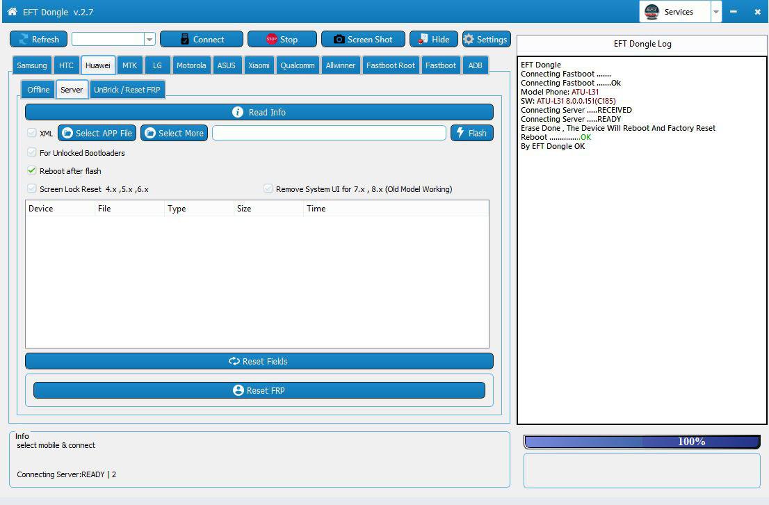769x505 pixels.
Task: Select the Offline sub-tab
Action: click(x=38, y=90)
